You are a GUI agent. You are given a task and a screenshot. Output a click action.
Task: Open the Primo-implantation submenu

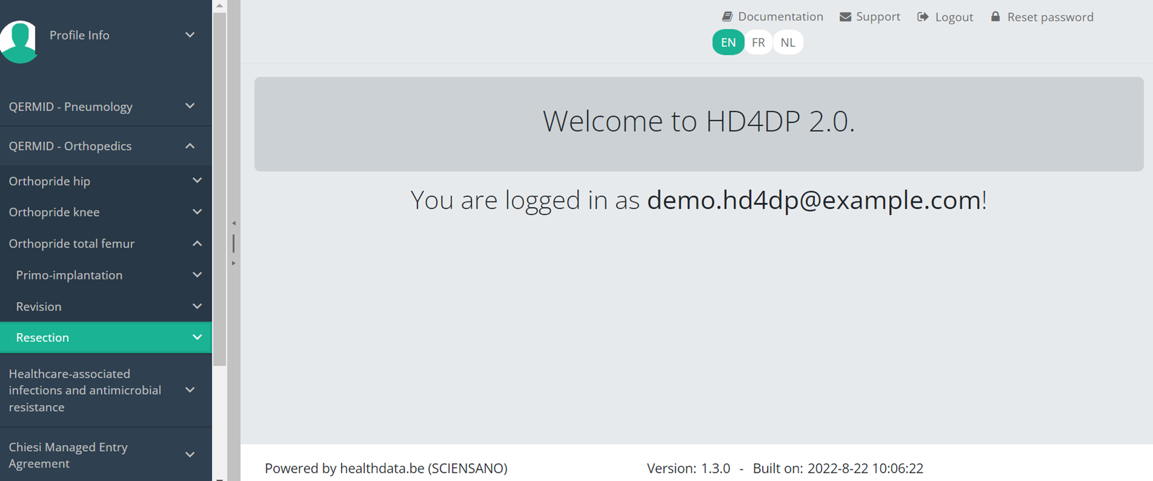click(69, 275)
